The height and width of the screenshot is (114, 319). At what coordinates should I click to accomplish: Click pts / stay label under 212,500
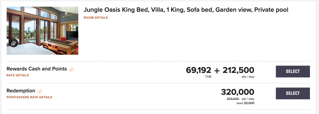coord(248,77)
